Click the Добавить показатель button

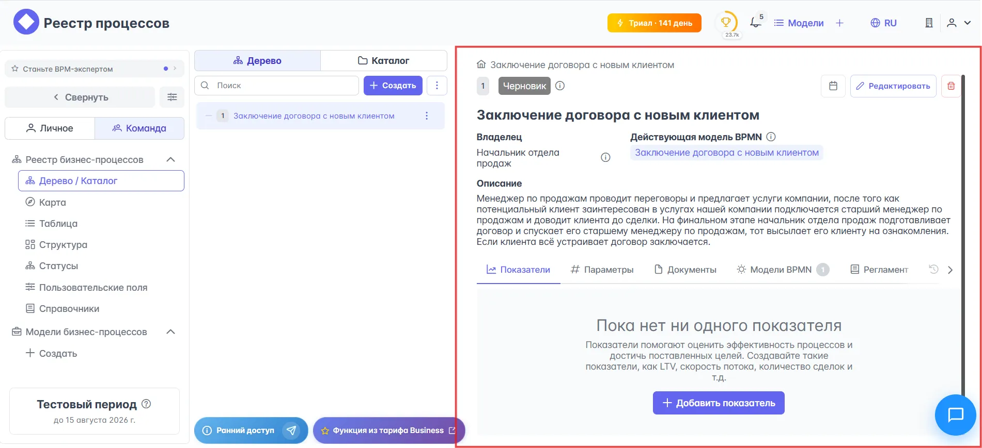point(719,403)
